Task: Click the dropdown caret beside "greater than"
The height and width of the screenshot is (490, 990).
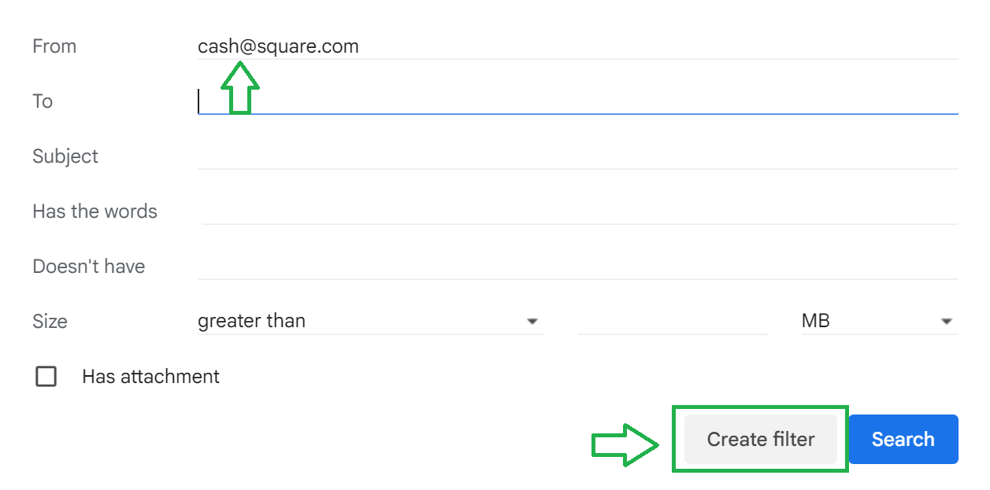Action: (532, 322)
